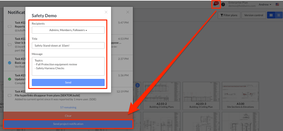Click the A2.03-3 plan label
This screenshot has width=283, height=131.
tap(201, 104)
